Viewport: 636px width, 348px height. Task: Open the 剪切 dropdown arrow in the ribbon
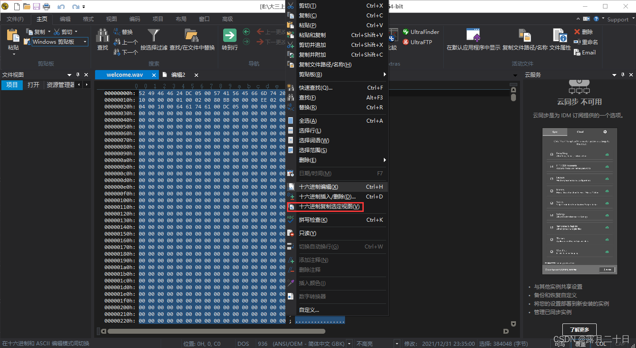76,32
